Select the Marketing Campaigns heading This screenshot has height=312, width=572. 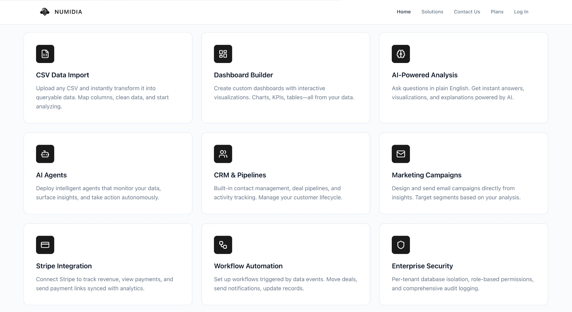(x=427, y=175)
